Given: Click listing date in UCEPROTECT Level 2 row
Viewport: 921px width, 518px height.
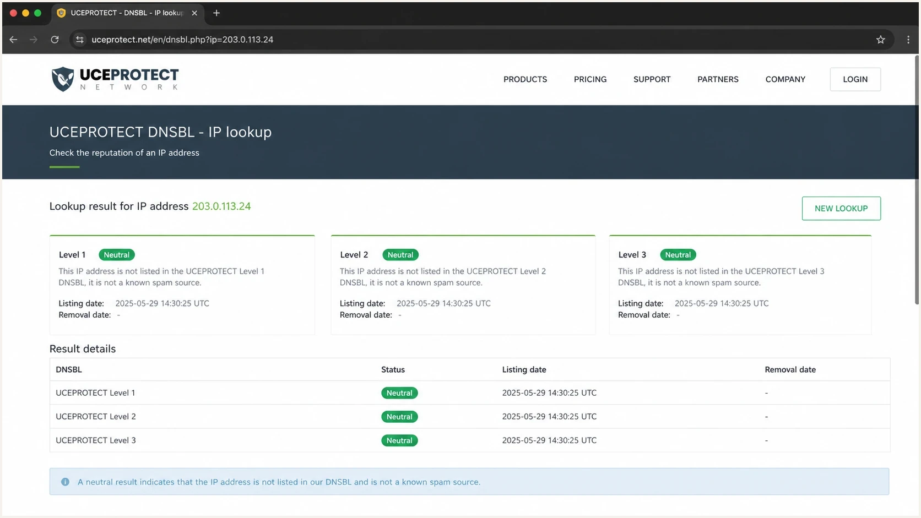Looking at the screenshot, I should (549, 417).
